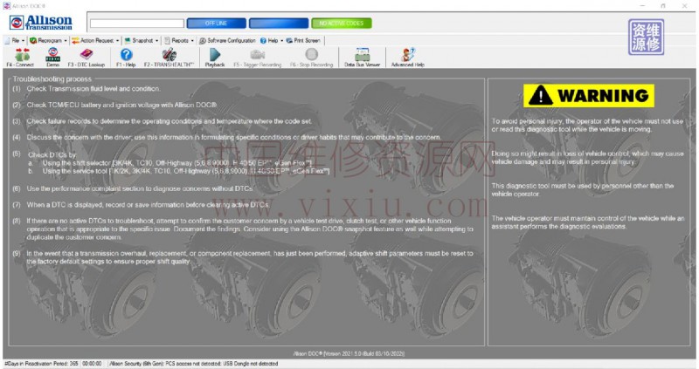Click 'This diagnostic tool must be used' paragraph
This screenshot has height=369, width=699.
(583, 189)
